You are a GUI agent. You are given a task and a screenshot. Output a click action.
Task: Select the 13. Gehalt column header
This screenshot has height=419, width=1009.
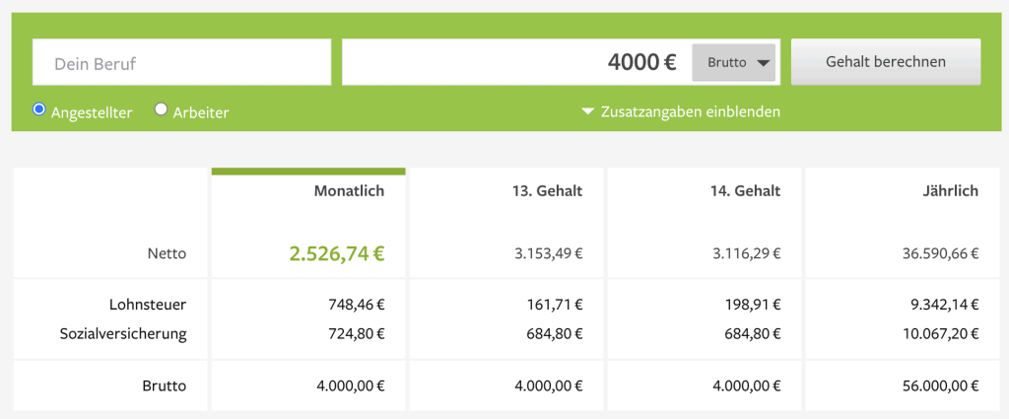549,190
